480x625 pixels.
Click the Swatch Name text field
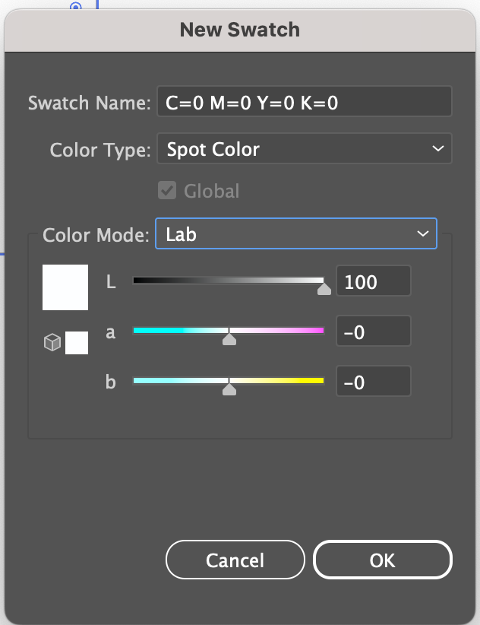[x=305, y=102]
